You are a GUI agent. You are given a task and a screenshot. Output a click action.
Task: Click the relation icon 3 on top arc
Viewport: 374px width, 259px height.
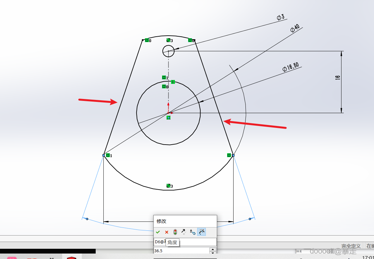[168, 40]
